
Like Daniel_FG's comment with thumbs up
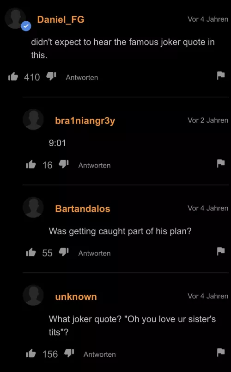[13, 77]
